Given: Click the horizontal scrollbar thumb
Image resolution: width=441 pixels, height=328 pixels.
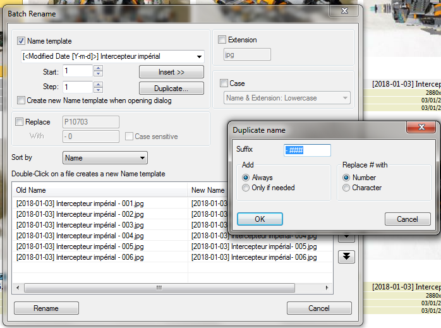Looking at the screenshot, I should (x=159, y=288).
